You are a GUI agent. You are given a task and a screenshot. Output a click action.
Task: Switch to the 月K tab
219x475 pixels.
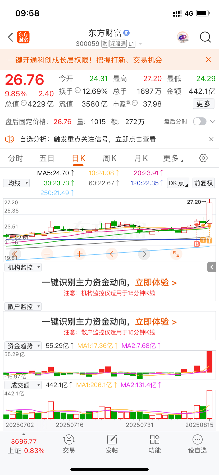coord(141,158)
